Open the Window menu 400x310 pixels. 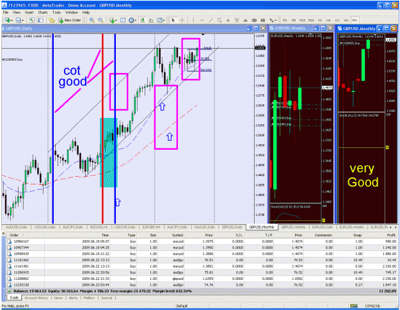pos(72,12)
